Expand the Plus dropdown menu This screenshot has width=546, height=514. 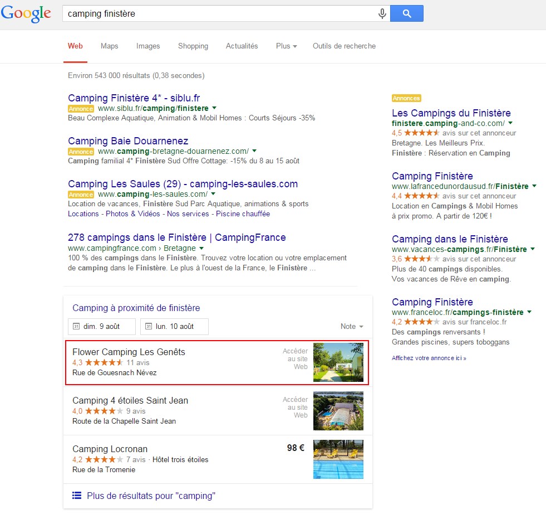coord(286,46)
